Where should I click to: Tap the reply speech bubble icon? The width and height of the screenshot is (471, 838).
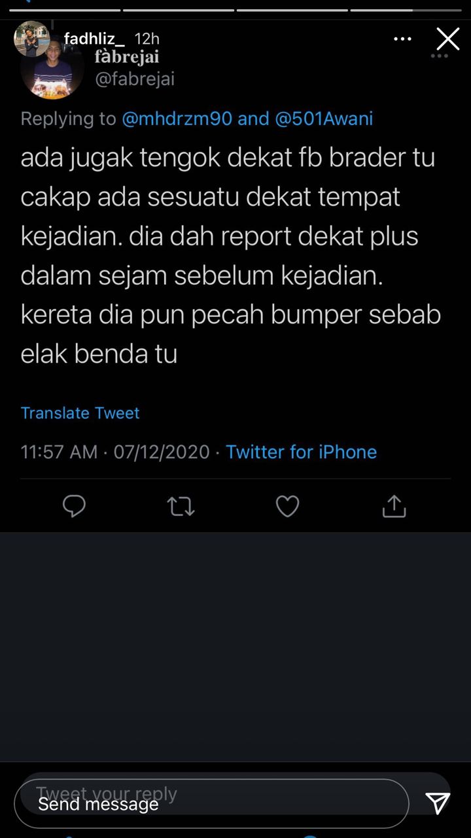point(74,506)
